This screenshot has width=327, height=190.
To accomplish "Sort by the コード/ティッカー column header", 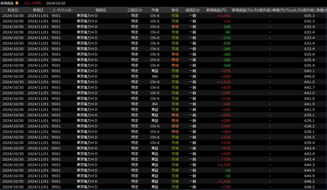I will (63, 10).
